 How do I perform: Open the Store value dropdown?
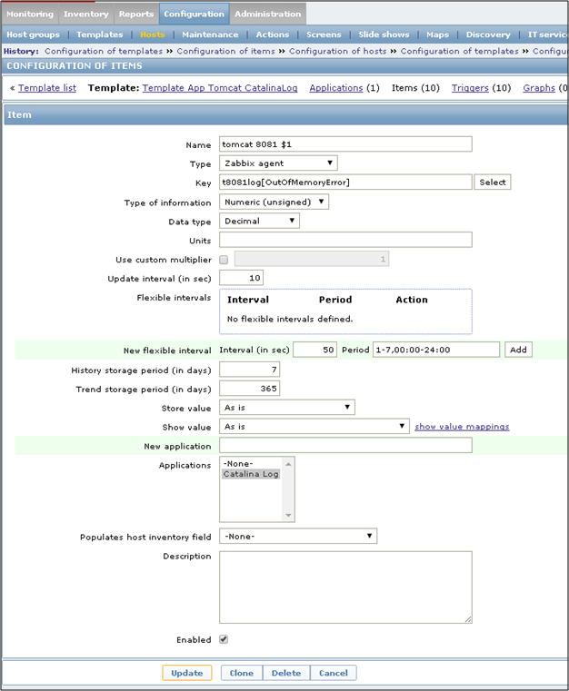[x=287, y=407]
